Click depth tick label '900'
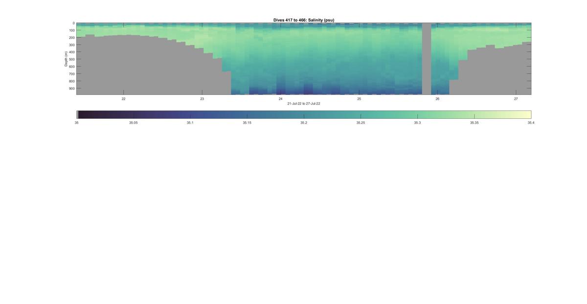Image resolution: width=587 pixels, height=304 pixels. click(x=71, y=88)
